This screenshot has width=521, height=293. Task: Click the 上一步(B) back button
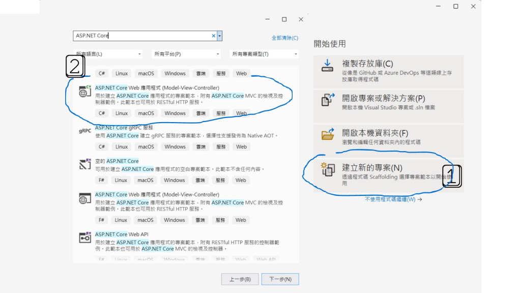[x=240, y=279]
